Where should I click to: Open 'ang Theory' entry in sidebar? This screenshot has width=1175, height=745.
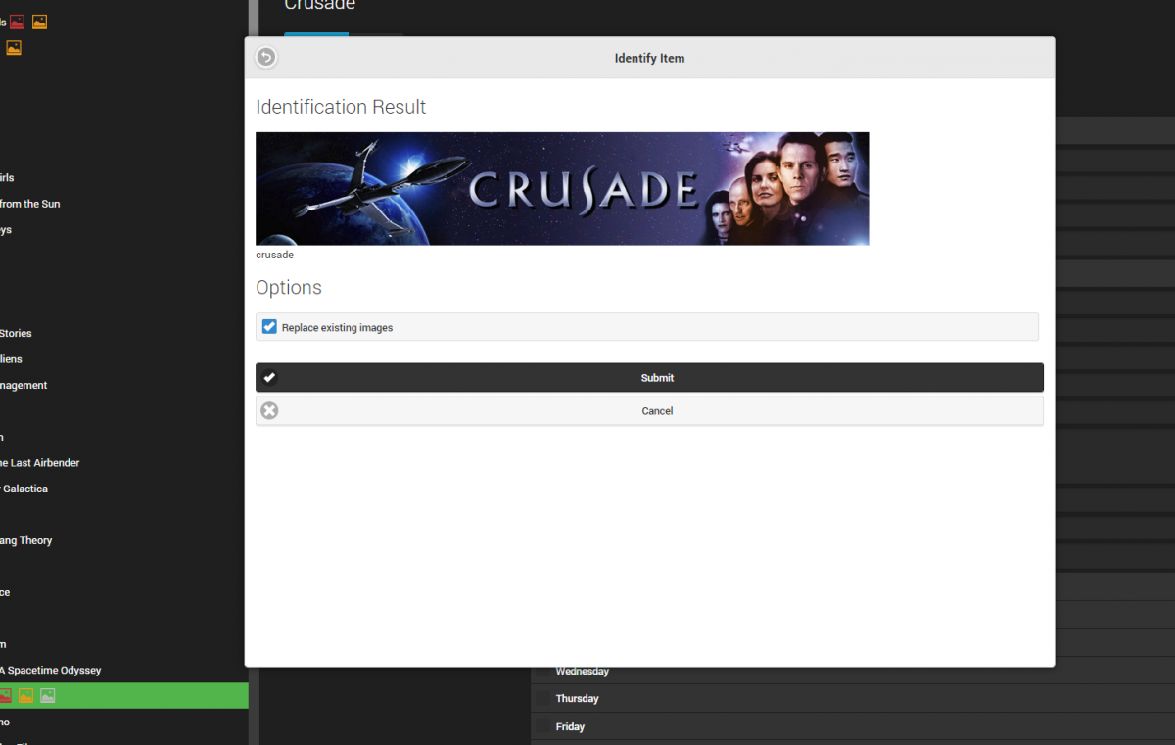[25, 540]
